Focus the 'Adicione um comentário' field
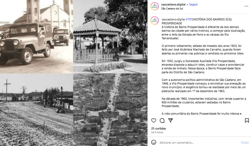This screenshot has width=251, height=146. tap(199, 143)
